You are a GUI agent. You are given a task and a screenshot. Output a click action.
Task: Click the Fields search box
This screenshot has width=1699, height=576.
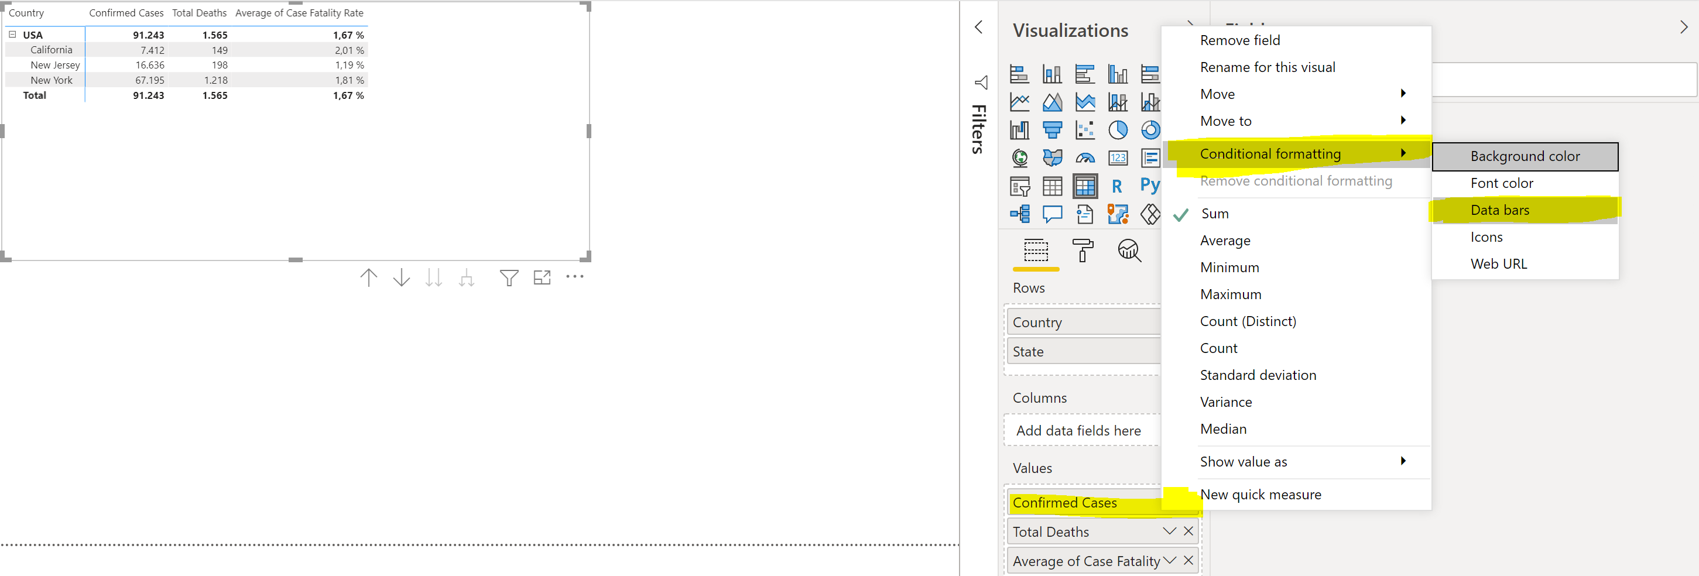pos(1564,80)
